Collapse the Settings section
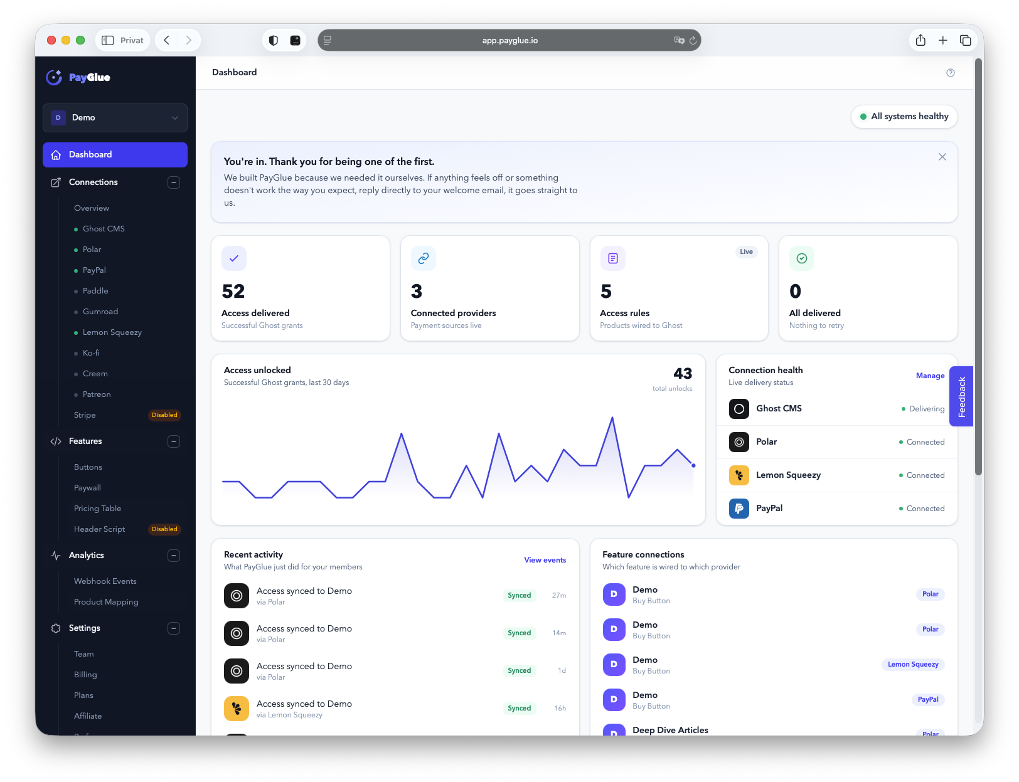This screenshot has height=782, width=1019. 174,628
